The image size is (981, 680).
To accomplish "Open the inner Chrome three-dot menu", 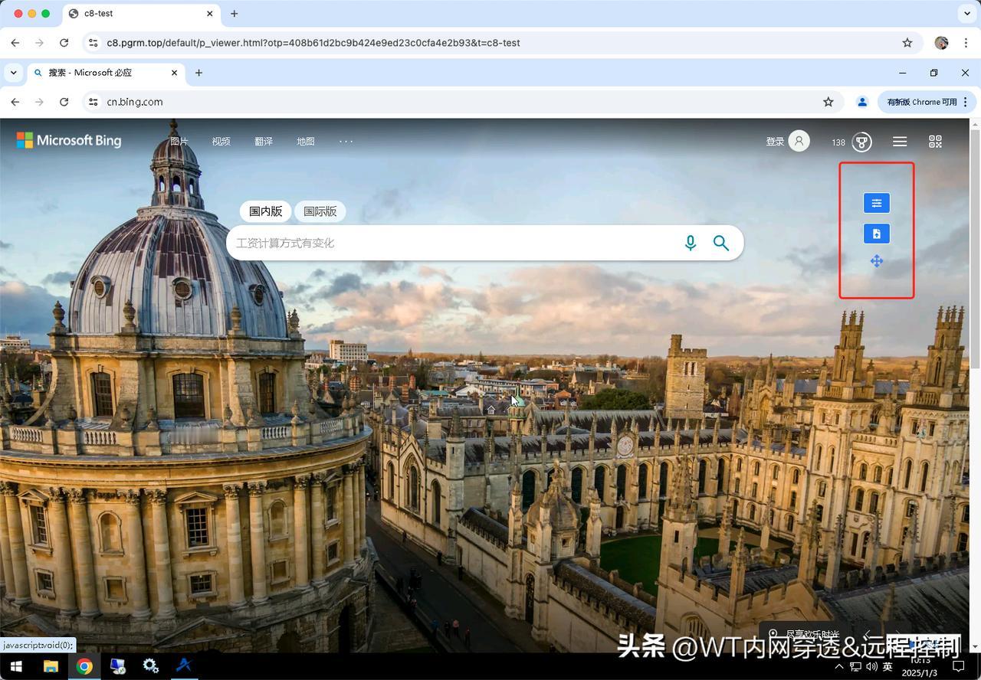I will point(966,102).
